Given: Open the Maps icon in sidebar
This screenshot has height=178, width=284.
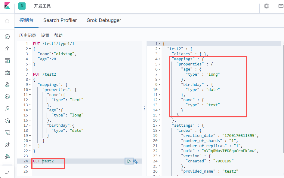Looking at the screenshot, I should tap(7, 85).
